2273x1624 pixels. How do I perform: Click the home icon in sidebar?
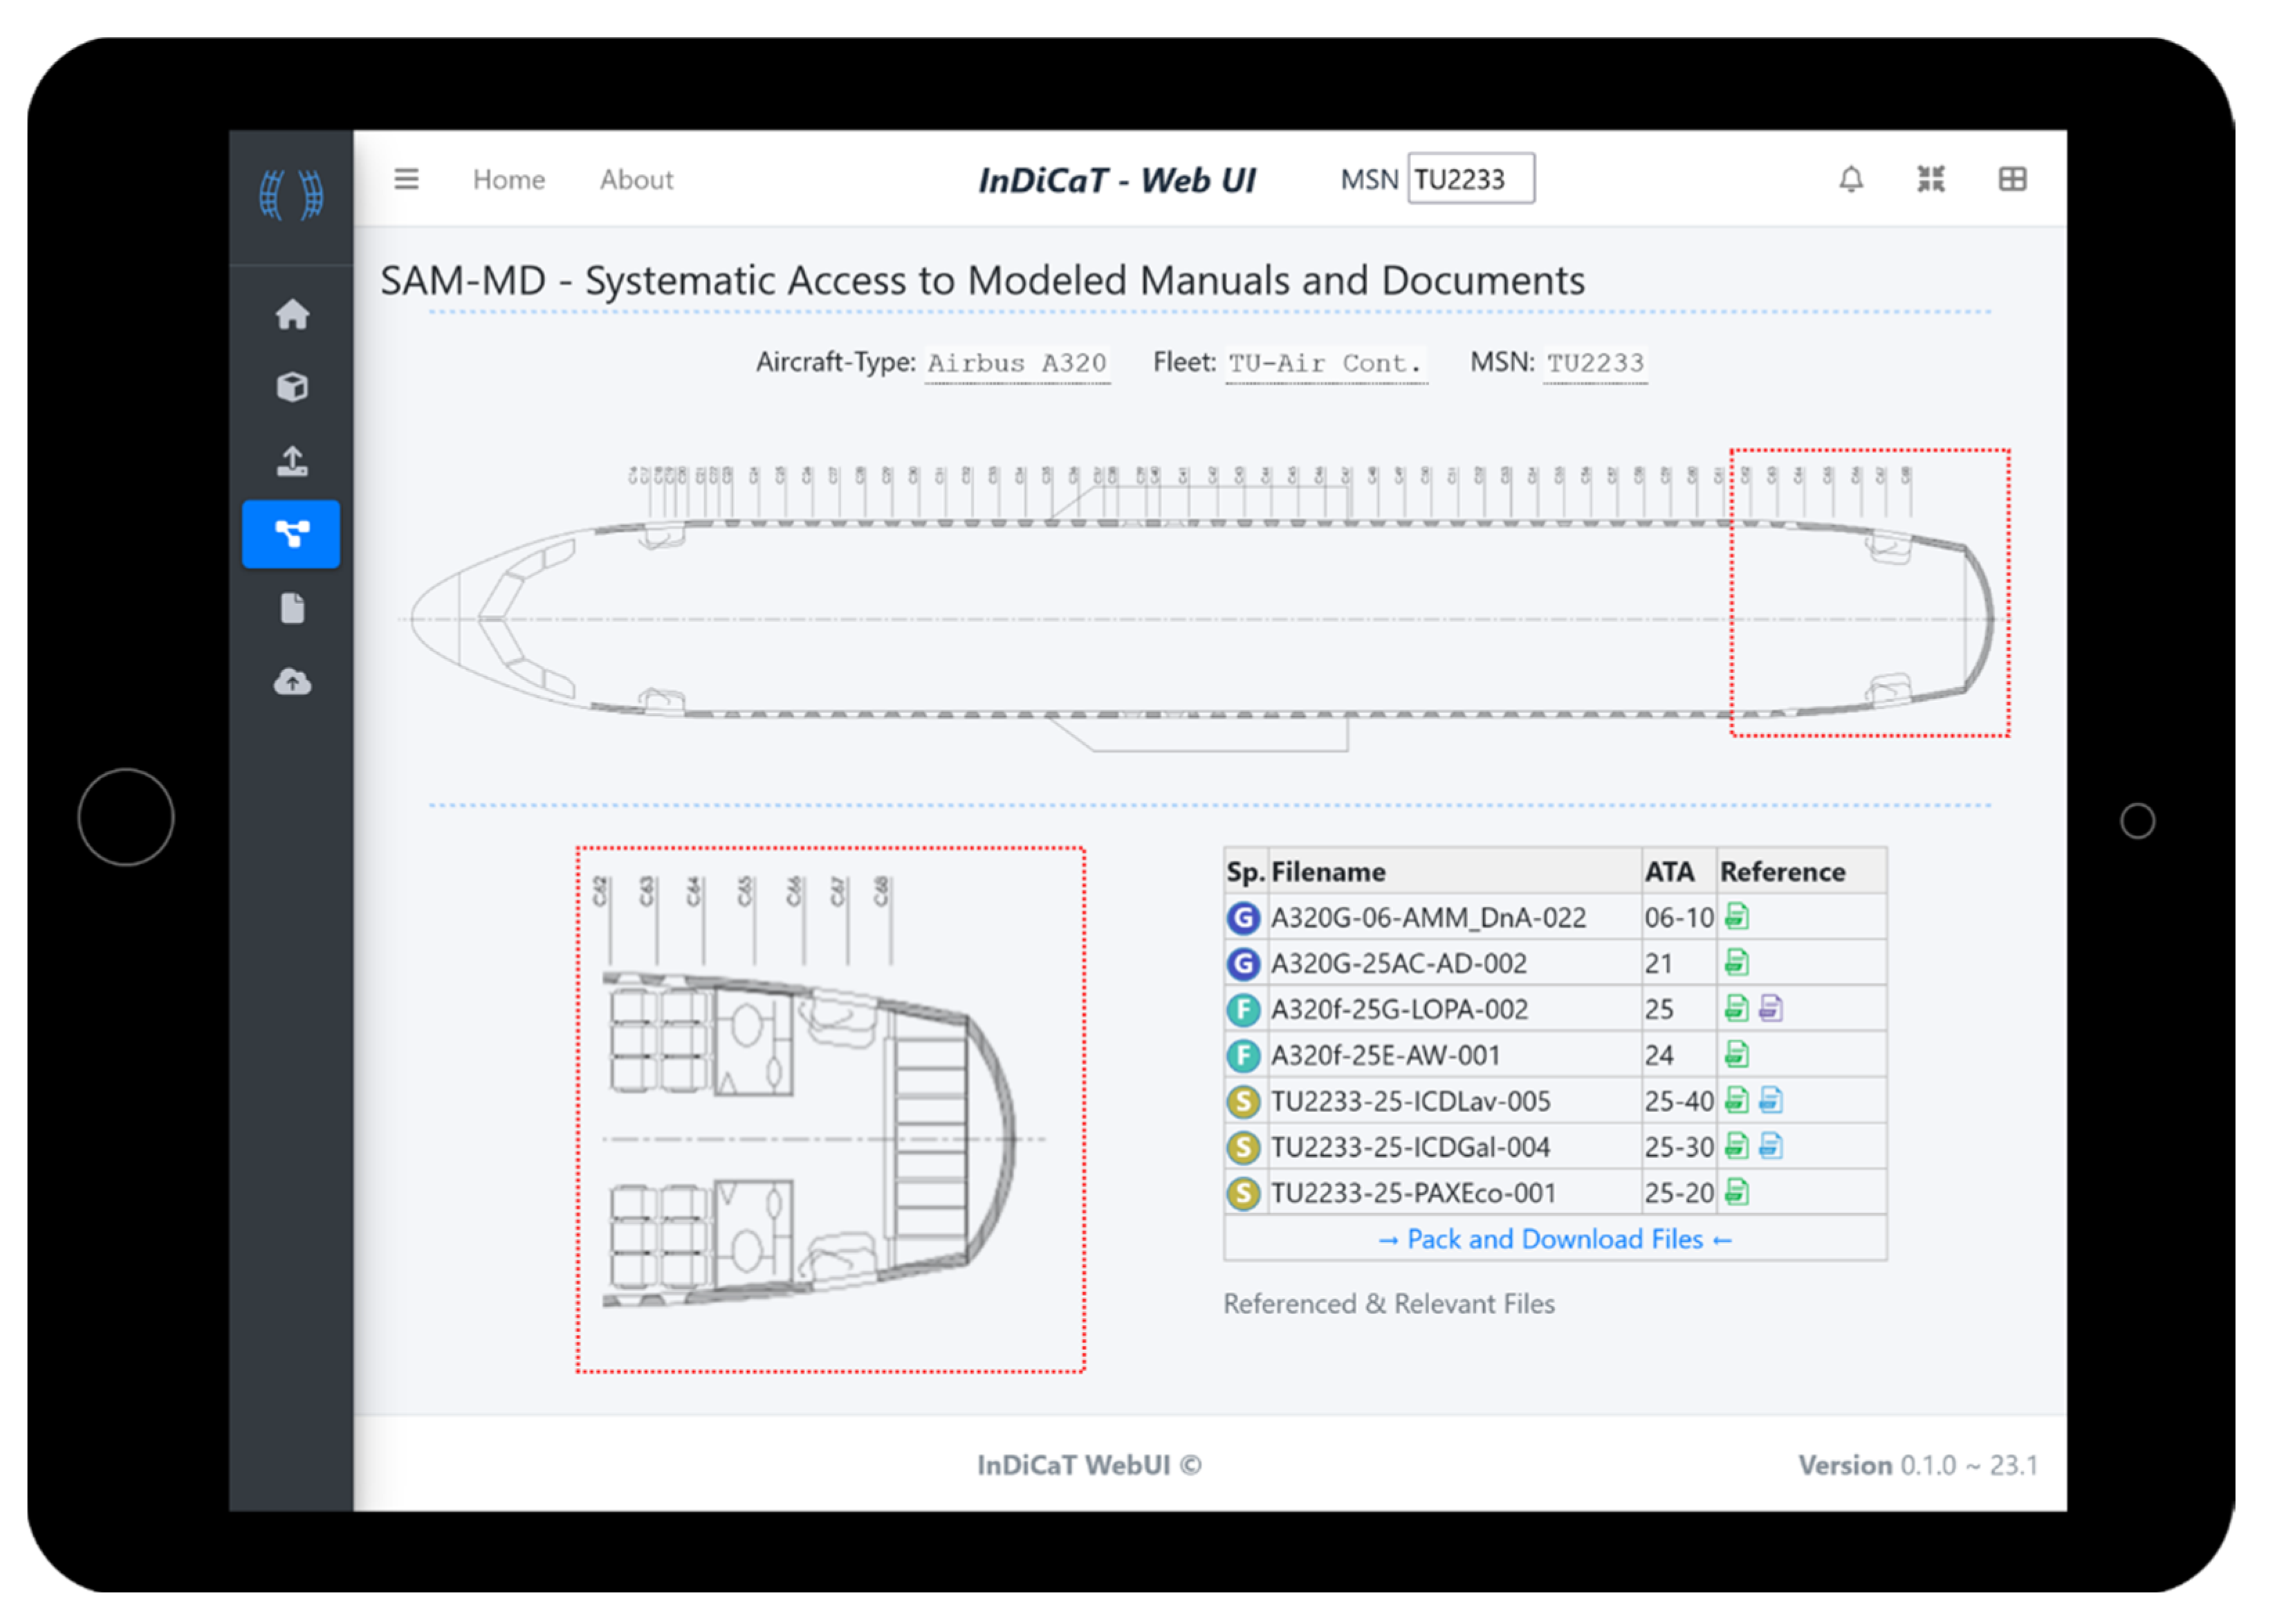pos(292,315)
